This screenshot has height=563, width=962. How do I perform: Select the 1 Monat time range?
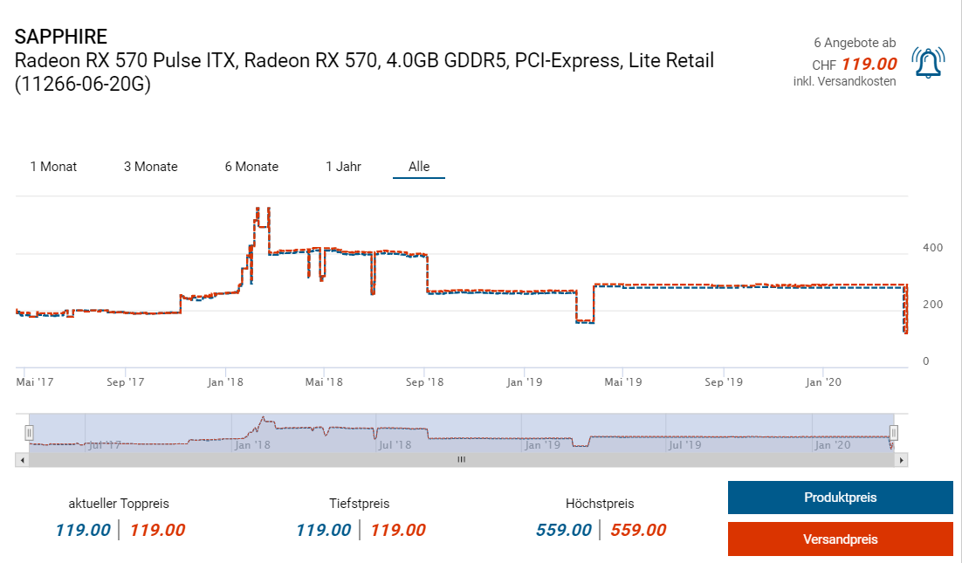[x=53, y=167]
